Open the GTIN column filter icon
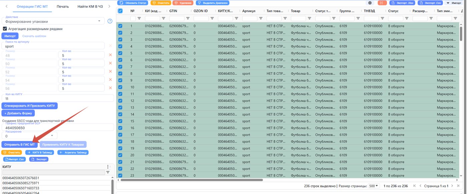The height and width of the screenshot is (194, 467). coord(188,19)
